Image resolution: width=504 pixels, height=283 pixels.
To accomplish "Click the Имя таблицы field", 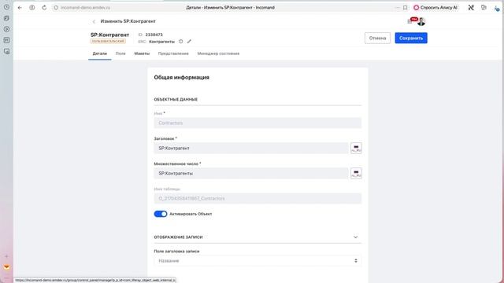I will (x=258, y=198).
